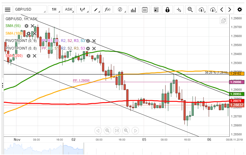This screenshot has height=155, width=246.
Task: Open the info (i) menu
Action: click(x=120, y=10)
